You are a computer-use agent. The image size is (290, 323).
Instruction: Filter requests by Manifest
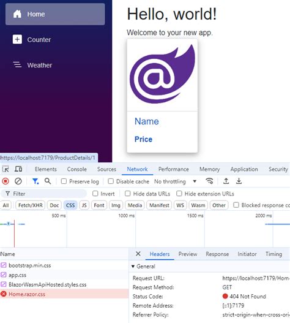(x=159, y=205)
